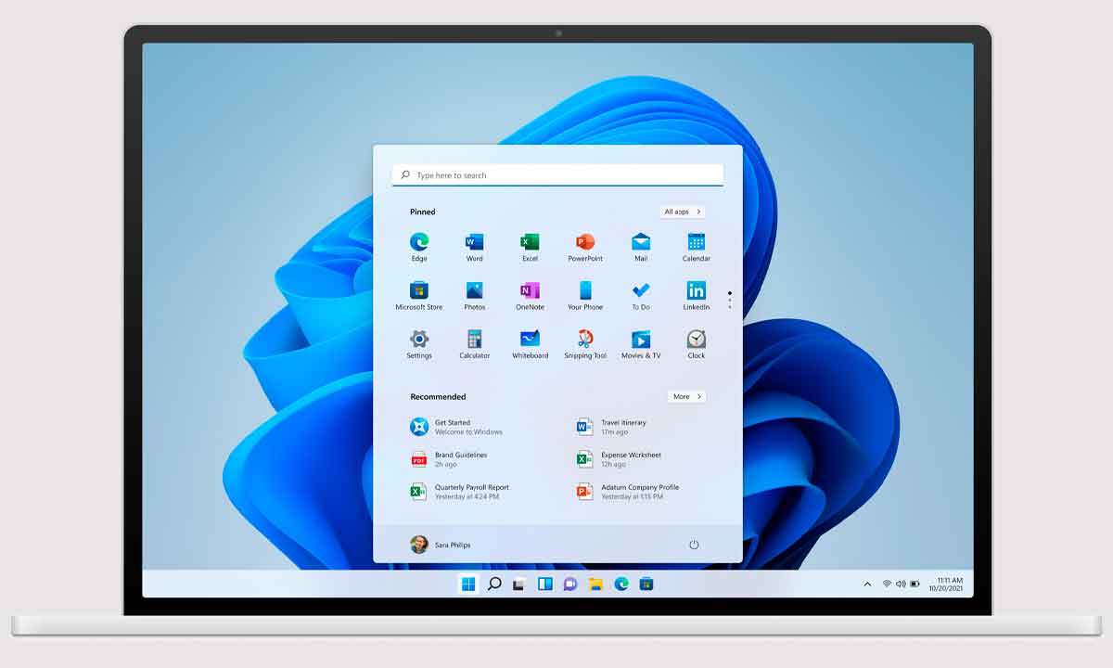
Task: Launch Microsoft Whiteboard
Action: pos(530,341)
